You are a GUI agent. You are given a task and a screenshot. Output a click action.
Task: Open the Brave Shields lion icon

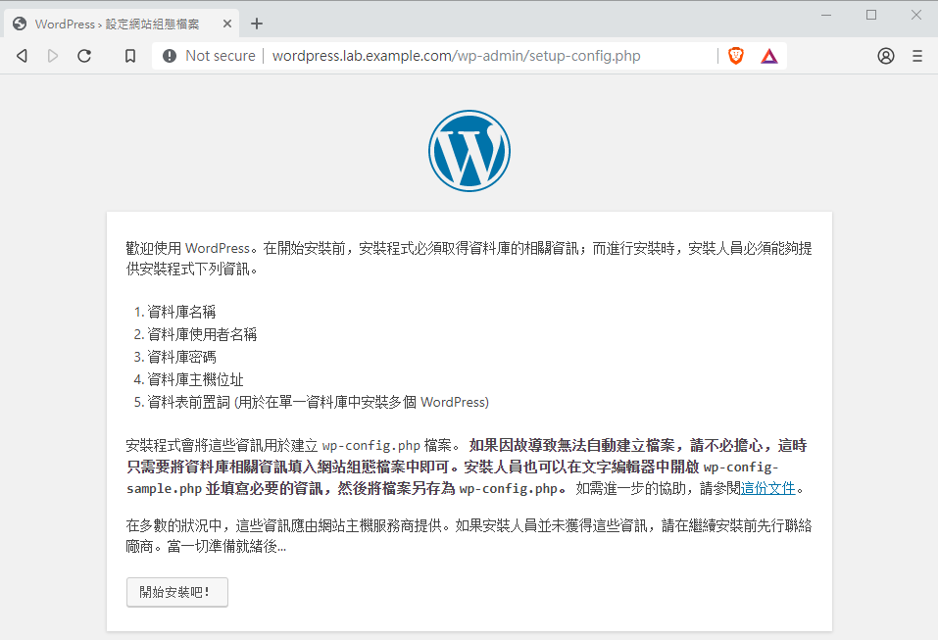click(736, 56)
